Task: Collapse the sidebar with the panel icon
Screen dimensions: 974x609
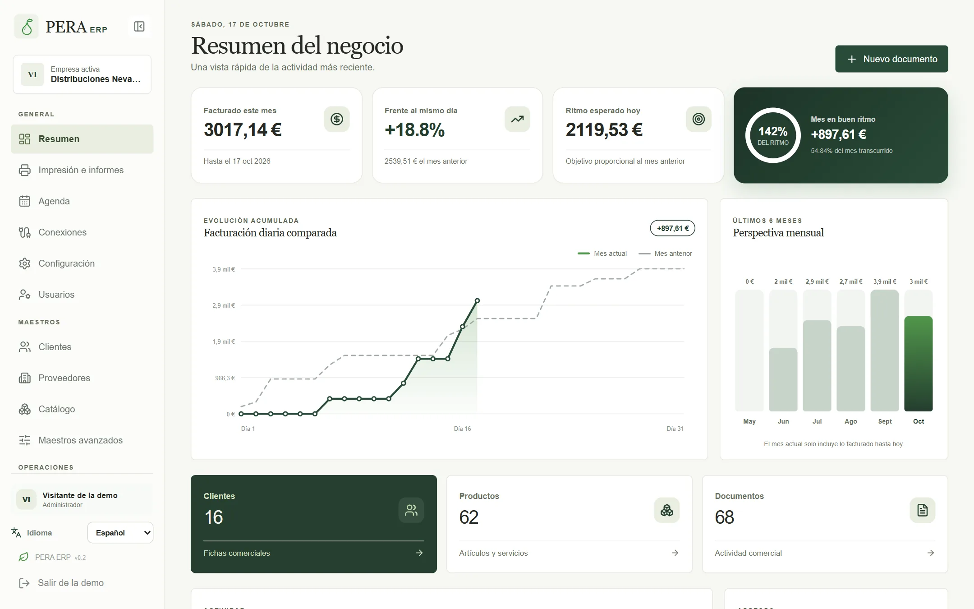Action: point(139,27)
